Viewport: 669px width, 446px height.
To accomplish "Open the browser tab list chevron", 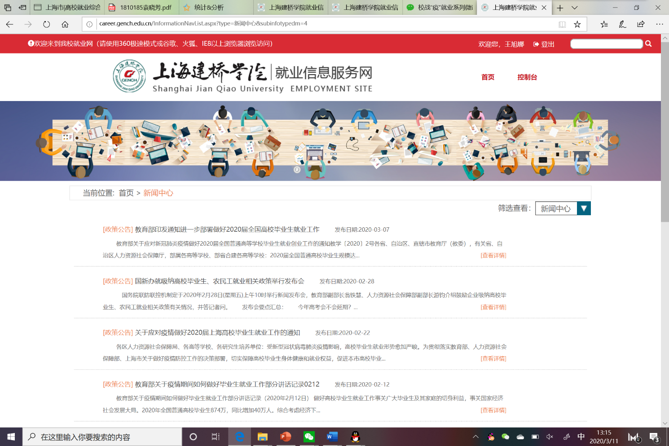I will pyautogui.click(x=575, y=8).
